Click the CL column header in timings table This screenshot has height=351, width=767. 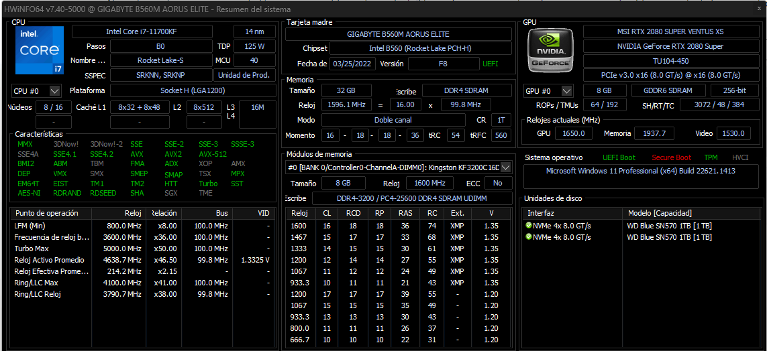[x=327, y=213]
